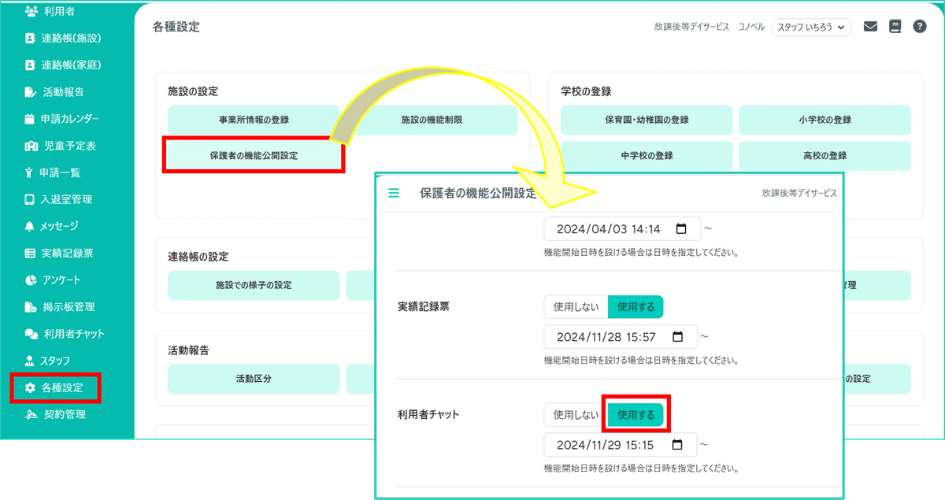The height and width of the screenshot is (500, 945).
Task: Set 利用者チャット to 使用しない
Action: pos(576,414)
